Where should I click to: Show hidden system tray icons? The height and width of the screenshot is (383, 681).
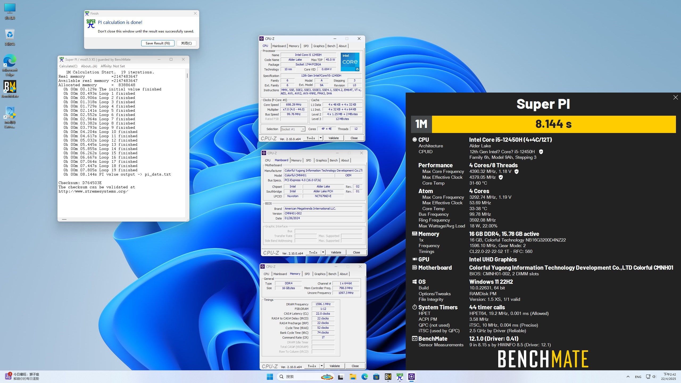pos(628,377)
